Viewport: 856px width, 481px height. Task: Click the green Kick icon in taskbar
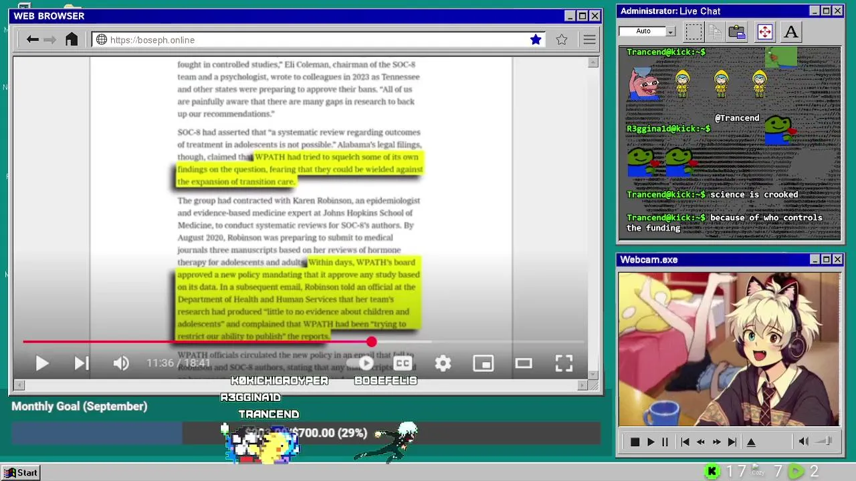[x=712, y=472]
